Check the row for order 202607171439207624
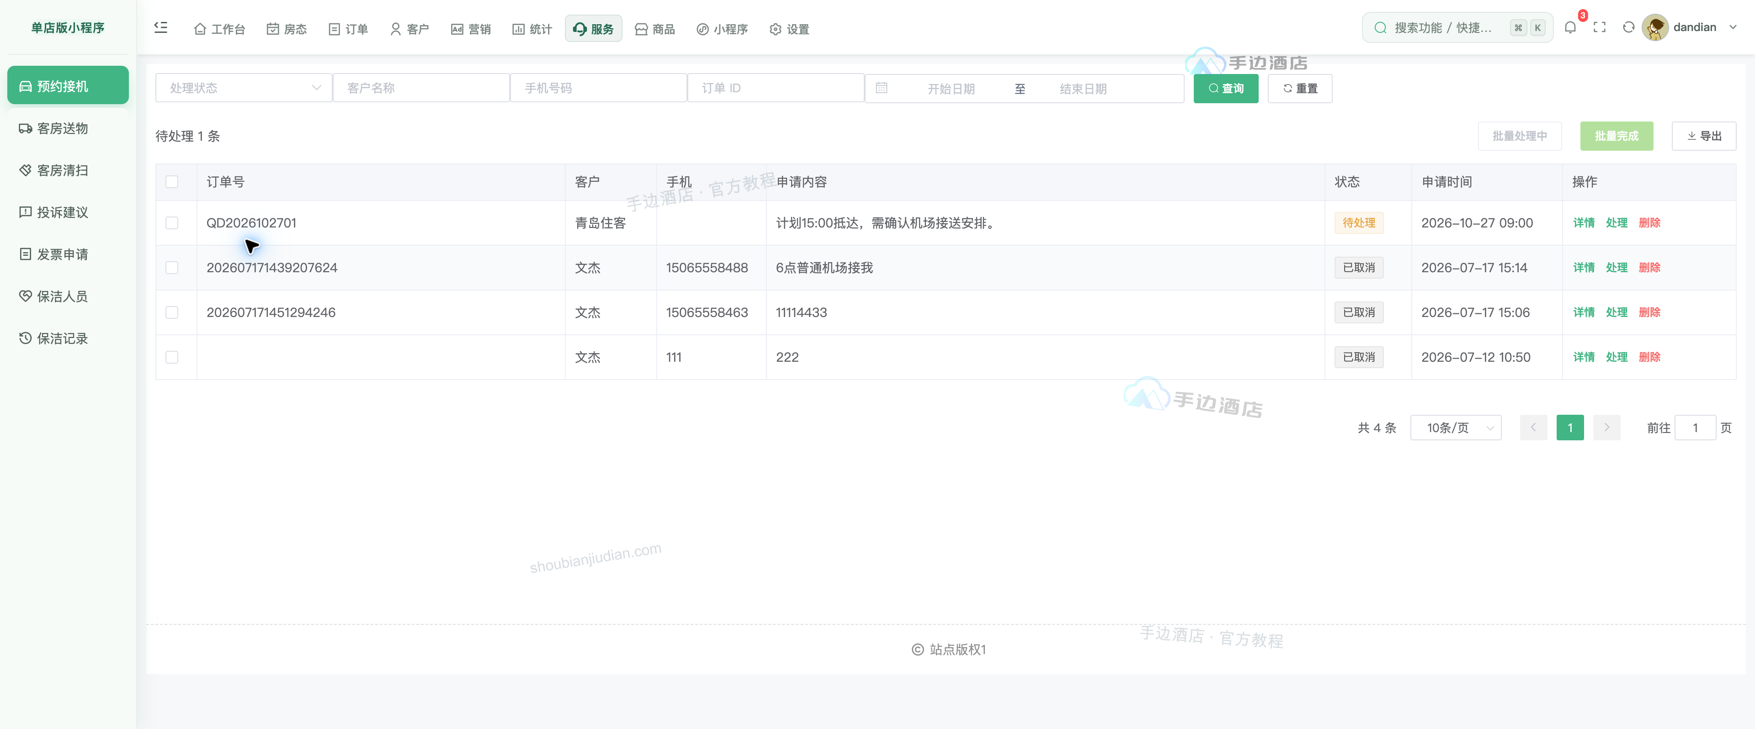This screenshot has height=729, width=1755. (172, 268)
